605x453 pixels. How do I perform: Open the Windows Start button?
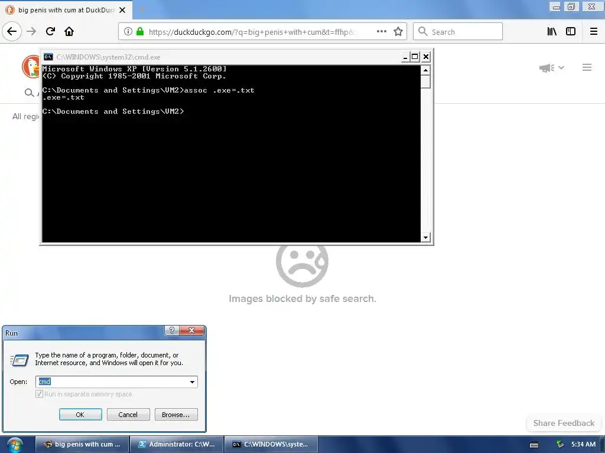(15, 445)
